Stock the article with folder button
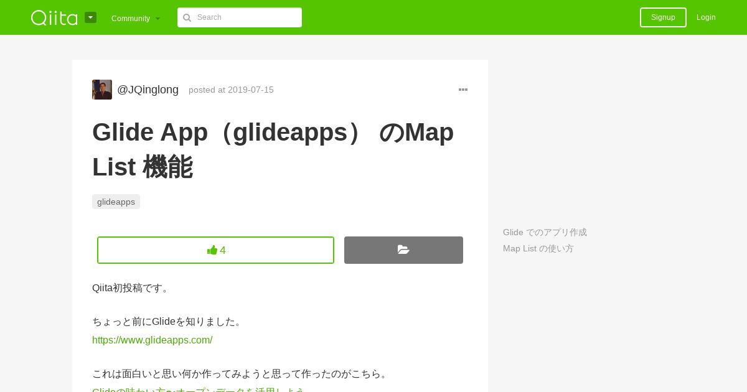This screenshot has height=392, width=747. tap(403, 250)
